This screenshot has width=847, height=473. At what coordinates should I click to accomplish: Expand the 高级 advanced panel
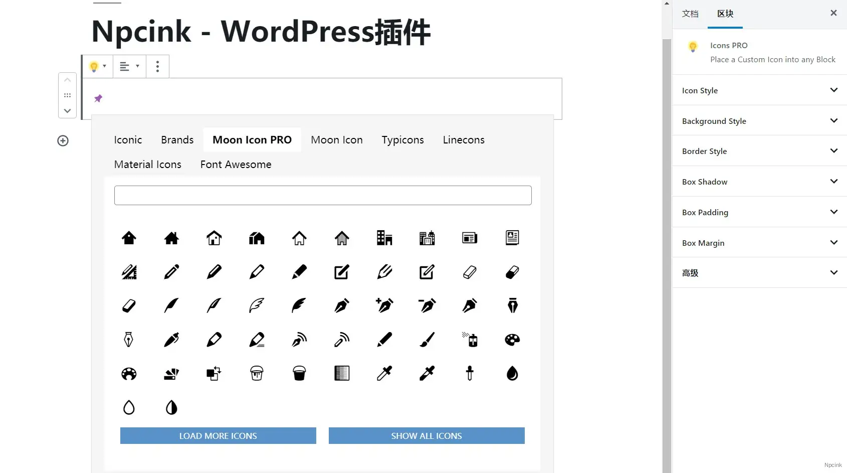coord(759,273)
